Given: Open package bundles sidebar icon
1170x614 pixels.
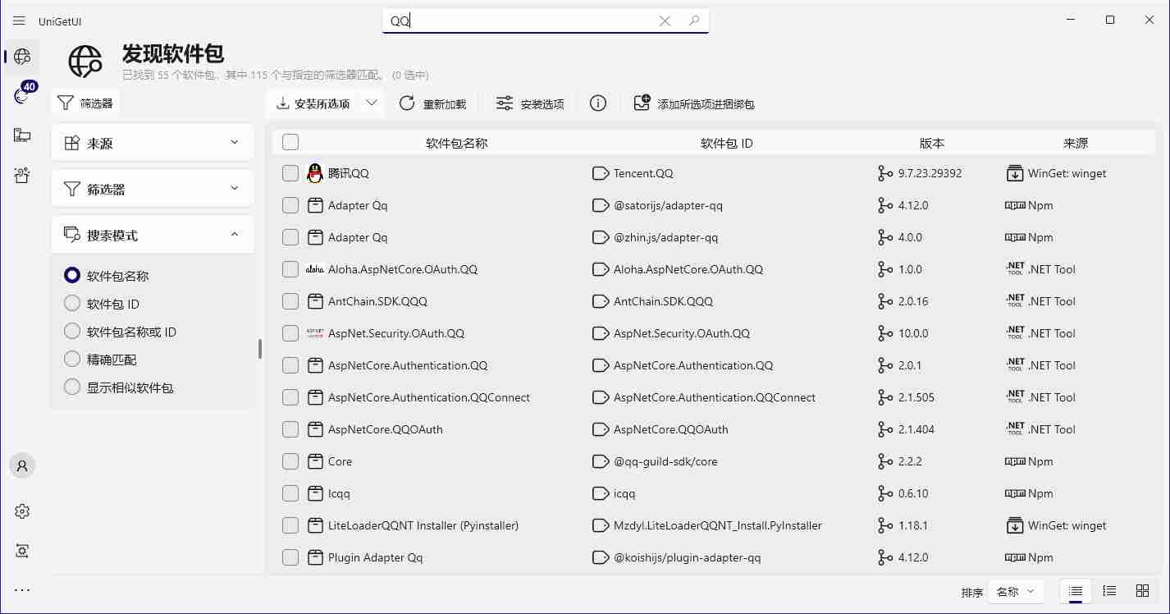Looking at the screenshot, I should coord(22,175).
